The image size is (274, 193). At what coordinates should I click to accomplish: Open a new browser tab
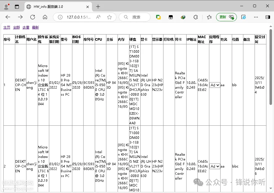point(98,7)
